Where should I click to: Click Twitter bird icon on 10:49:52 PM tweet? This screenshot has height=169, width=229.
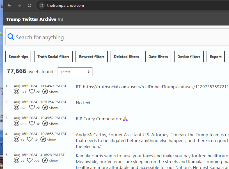click(45, 124)
